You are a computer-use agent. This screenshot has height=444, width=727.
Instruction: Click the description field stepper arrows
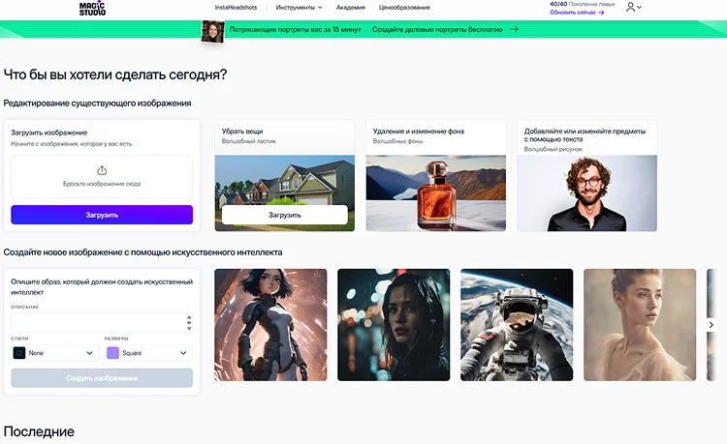point(189,322)
